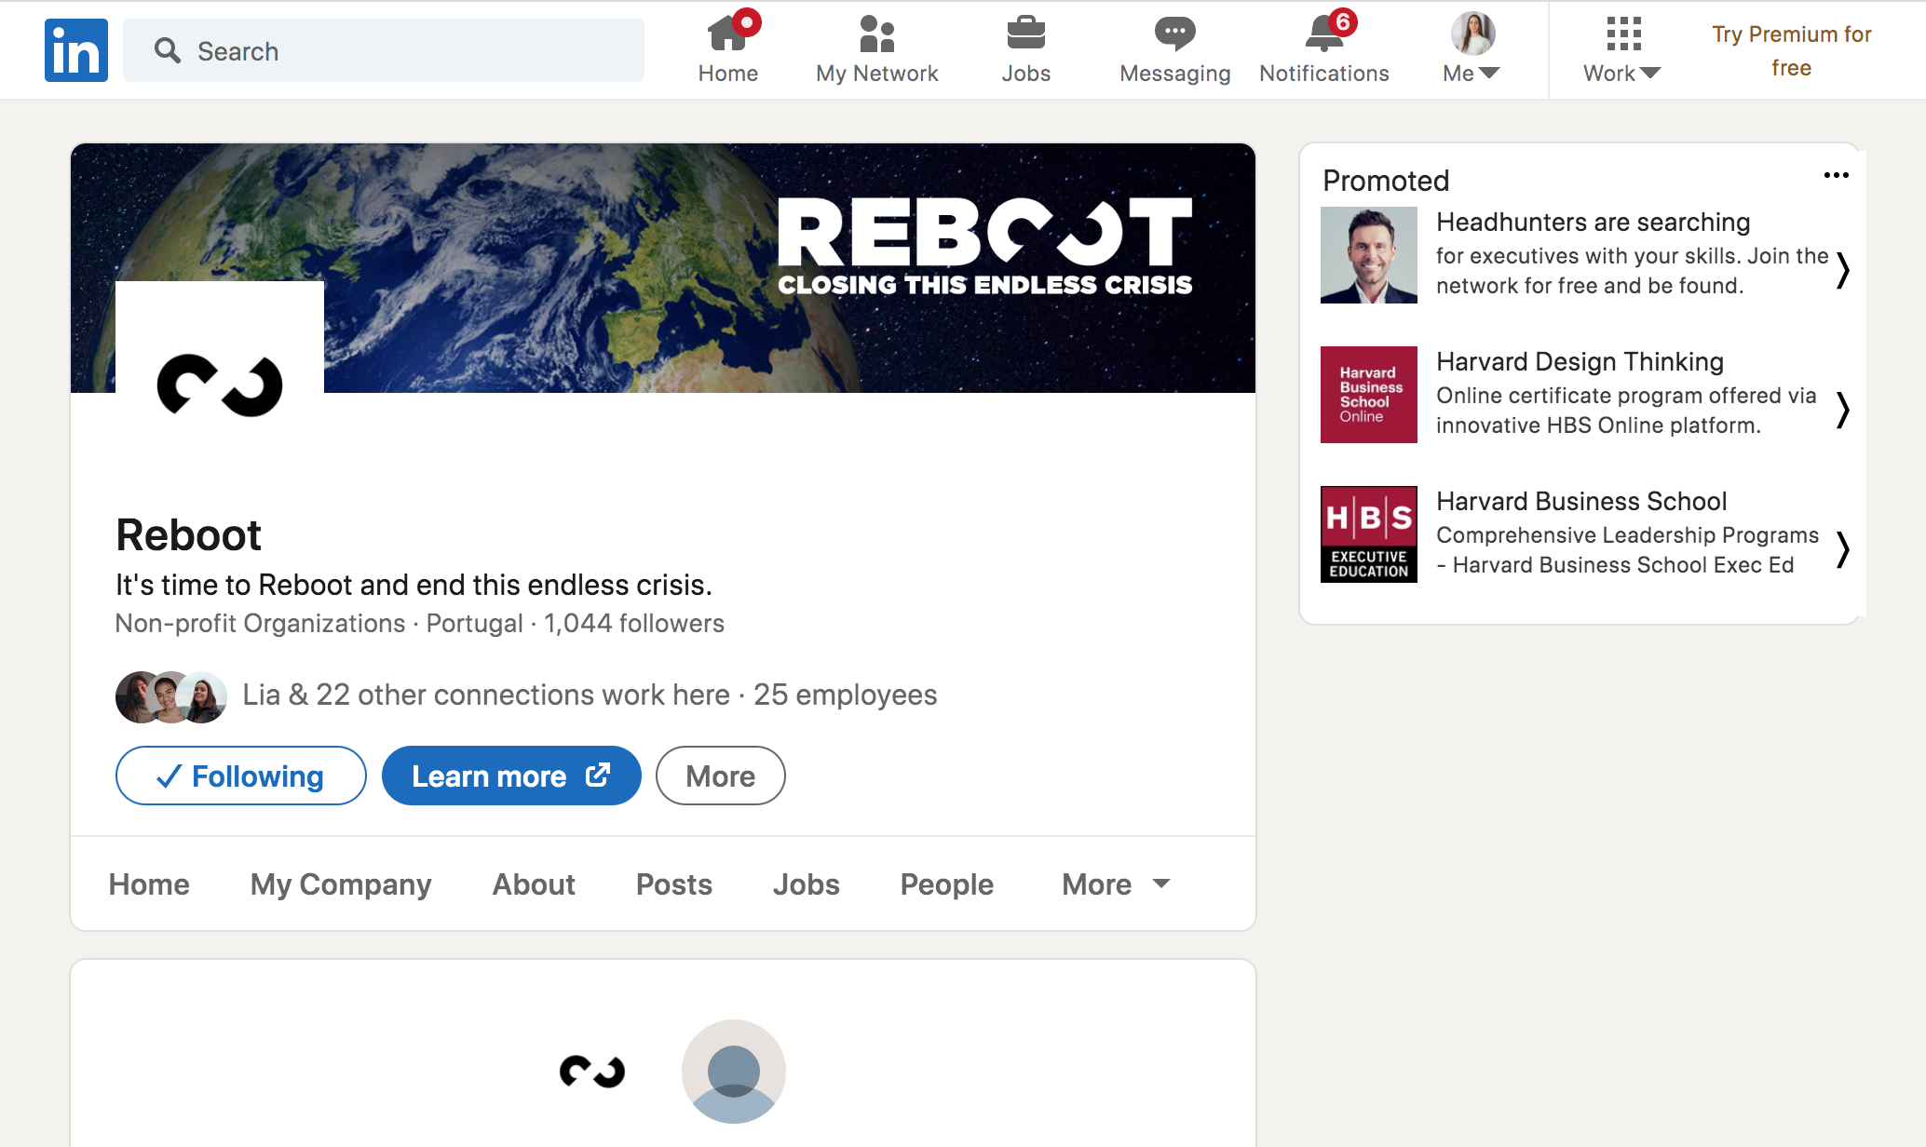Click the Headhunters ad chevron arrow

pyautogui.click(x=1842, y=270)
